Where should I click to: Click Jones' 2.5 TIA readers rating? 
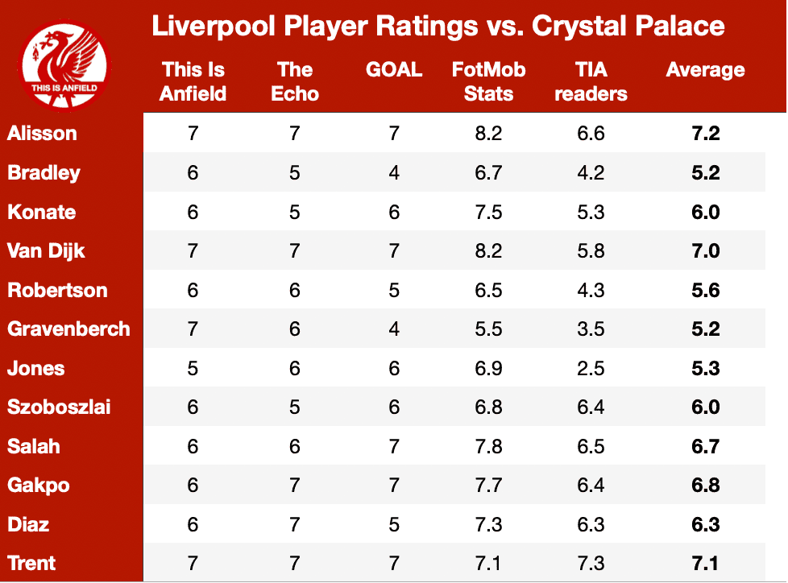(x=591, y=369)
